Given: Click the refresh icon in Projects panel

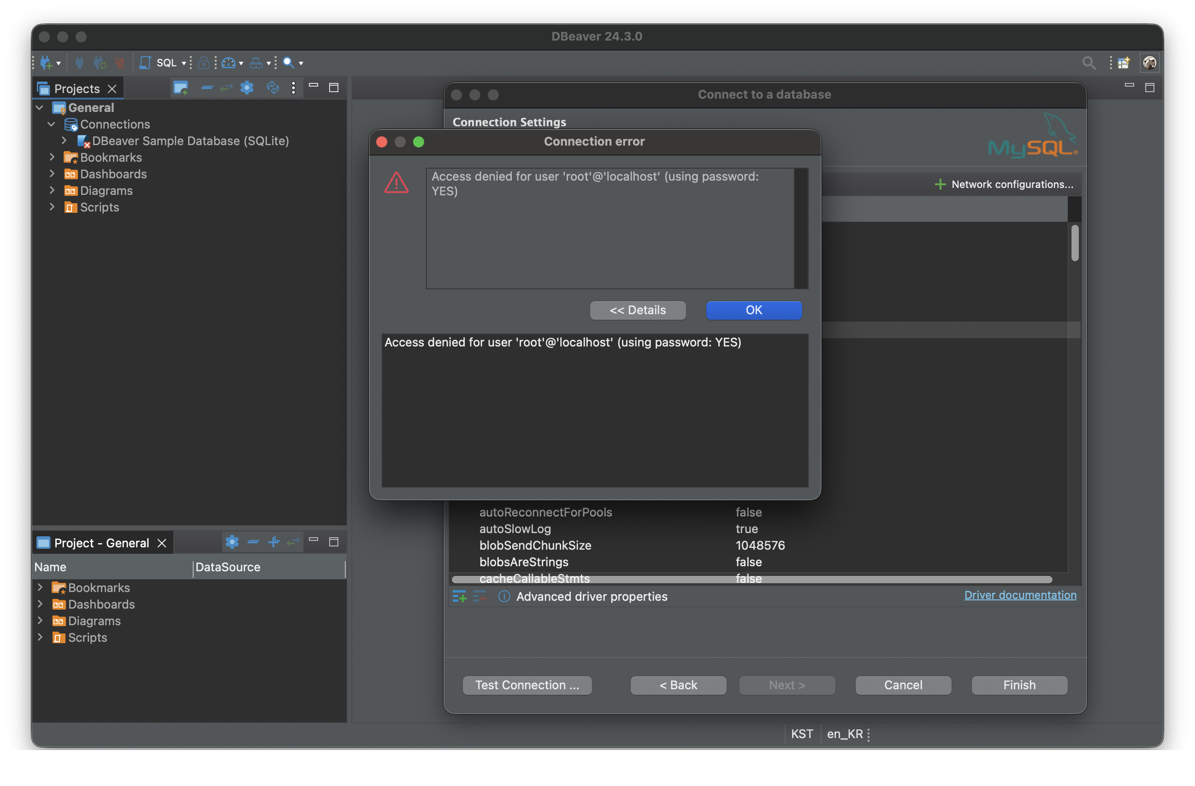Looking at the screenshot, I should click(272, 88).
